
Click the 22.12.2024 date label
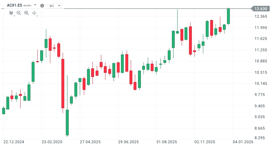point(14,142)
